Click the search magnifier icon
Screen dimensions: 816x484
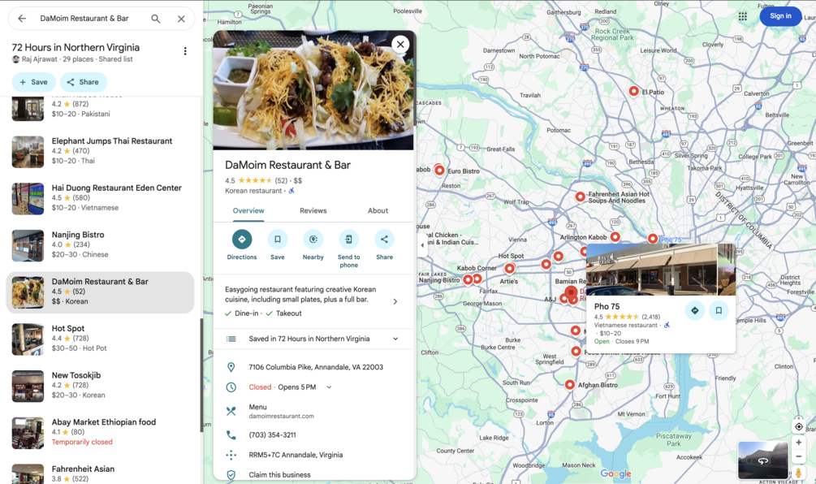click(156, 18)
